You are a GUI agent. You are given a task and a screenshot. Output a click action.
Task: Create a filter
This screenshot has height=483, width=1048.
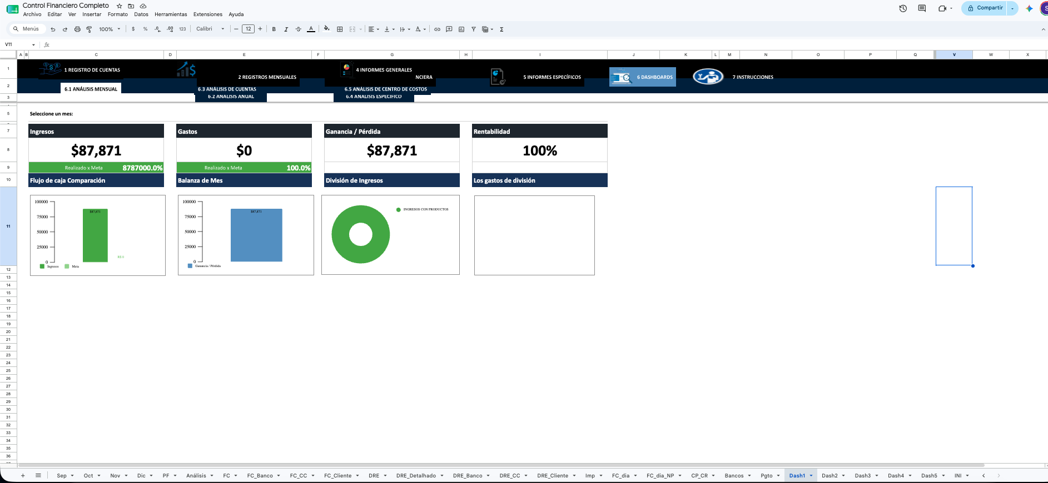click(x=474, y=29)
